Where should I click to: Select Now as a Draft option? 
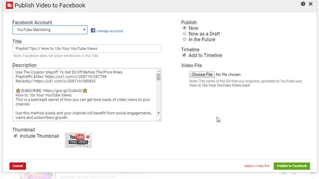[184, 33]
